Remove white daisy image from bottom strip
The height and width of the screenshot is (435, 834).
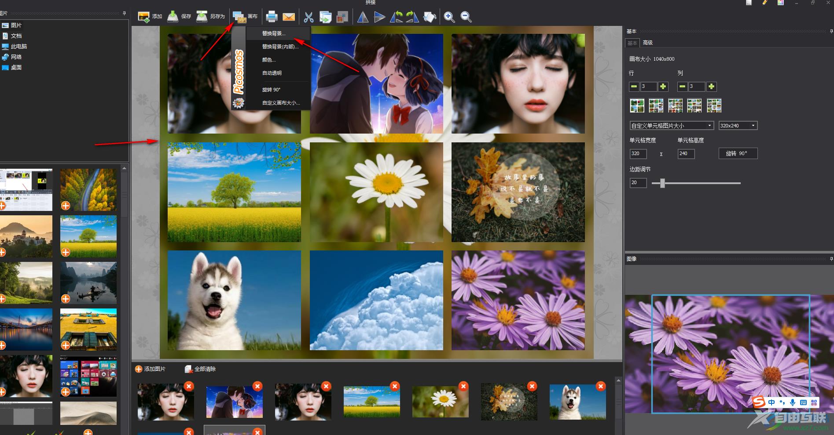pos(463,386)
